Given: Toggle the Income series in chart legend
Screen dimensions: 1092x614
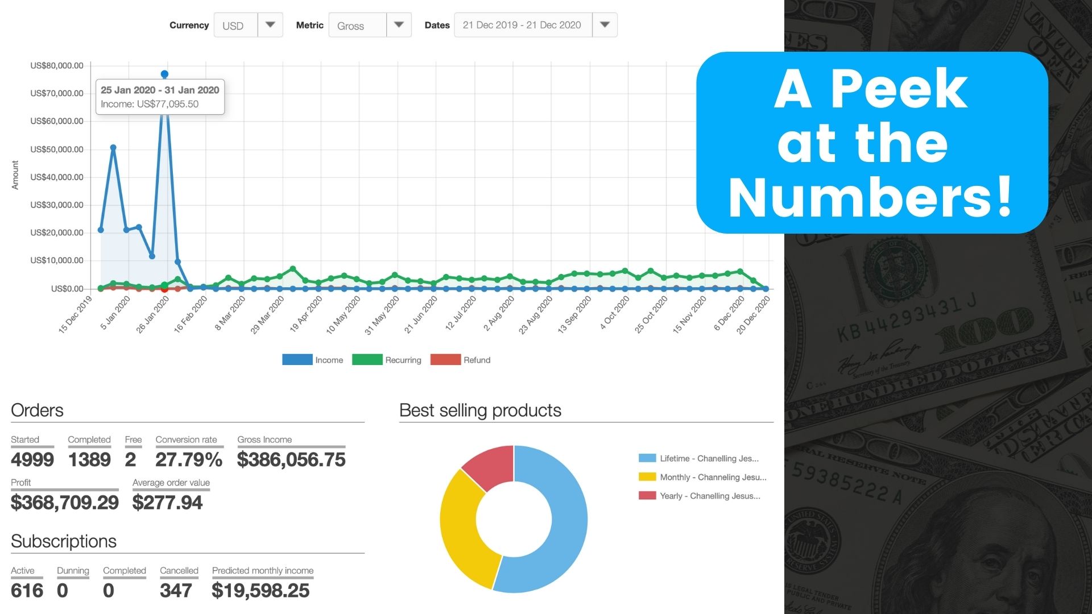Looking at the screenshot, I should 329,360.
